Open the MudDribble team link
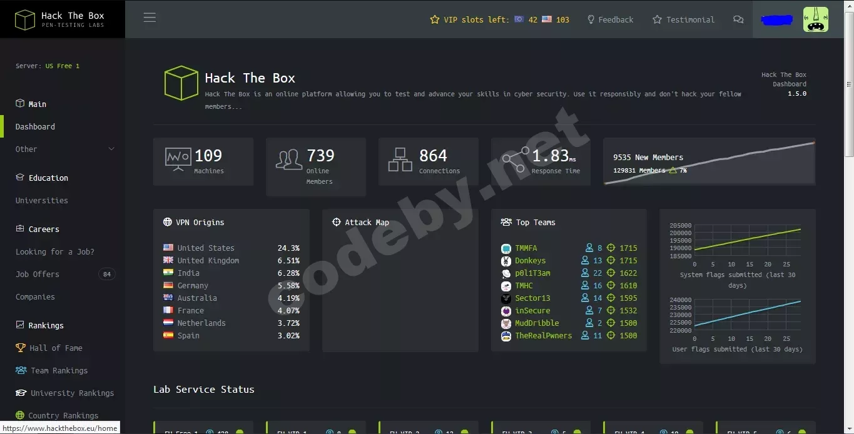The image size is (854, 434). coord(537,323)
